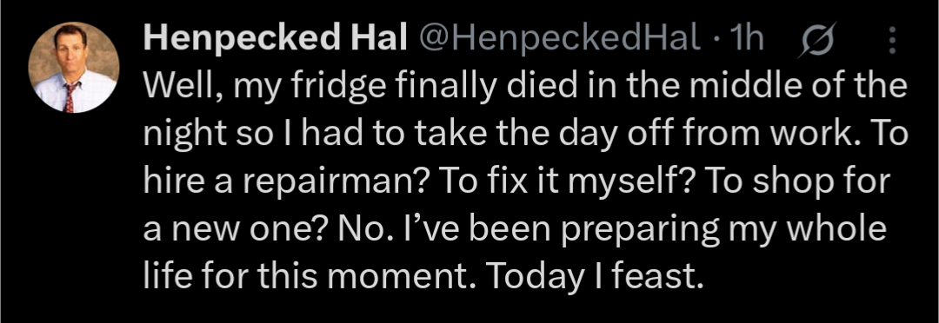Open Henpecked Hal's profile picture

pyautogui.click(x=74, y=68)
